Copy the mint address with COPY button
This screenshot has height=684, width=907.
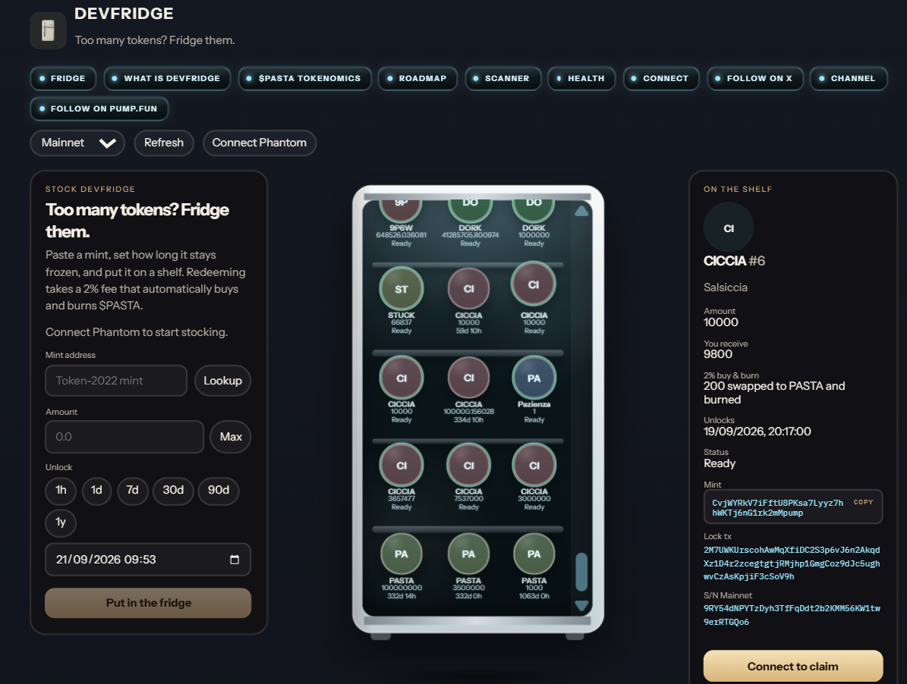863,503
